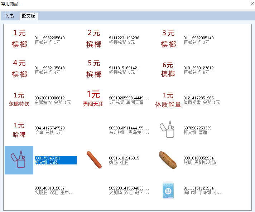255x212 pixels.
Task: Open the 图文版 tab
Action: 29,16
